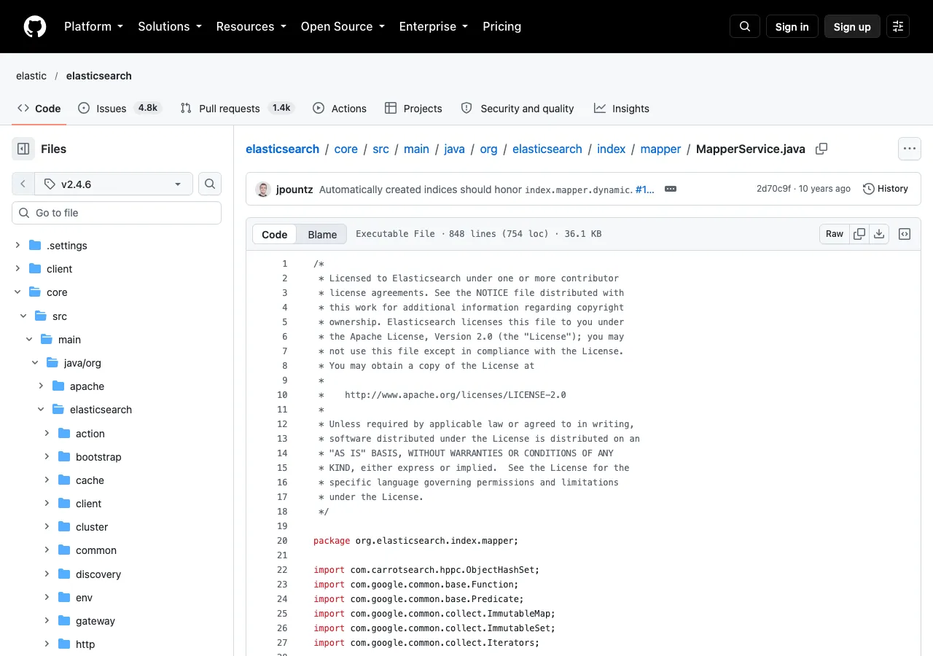Open the Issues tab
The height and width of the screenshot is (656, 933).
pyautogui.click(x=120, y=108)
